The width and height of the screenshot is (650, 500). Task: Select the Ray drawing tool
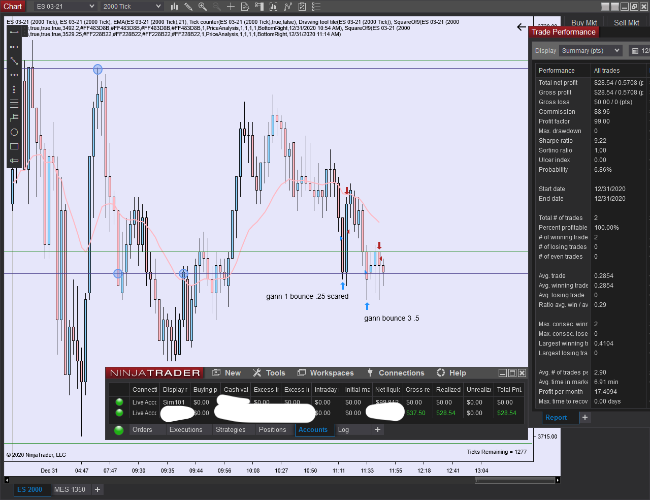[14, 47]
